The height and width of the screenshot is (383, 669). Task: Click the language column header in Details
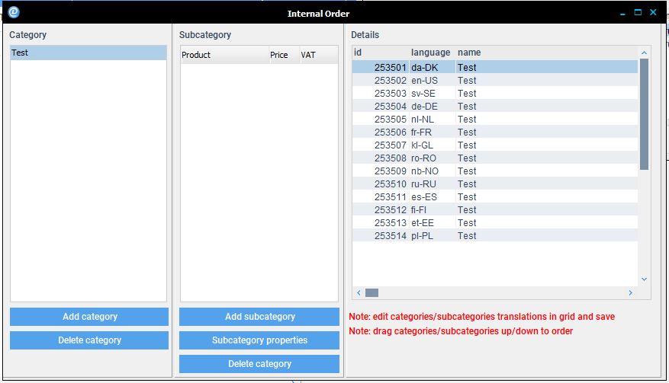click(x=432, y=53)
